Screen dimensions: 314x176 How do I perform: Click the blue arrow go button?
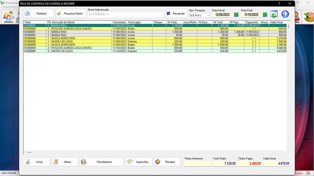pos(285,14)
